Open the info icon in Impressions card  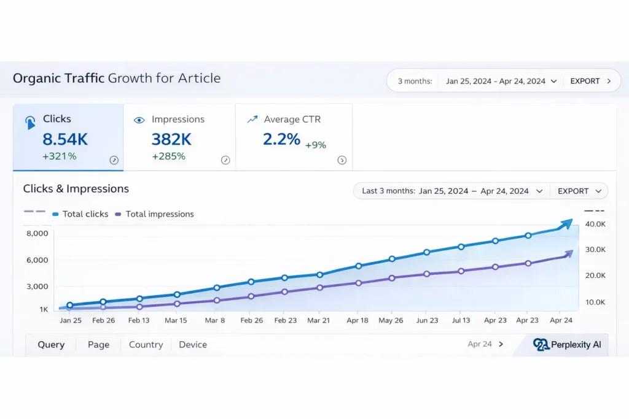click(225, 160)
